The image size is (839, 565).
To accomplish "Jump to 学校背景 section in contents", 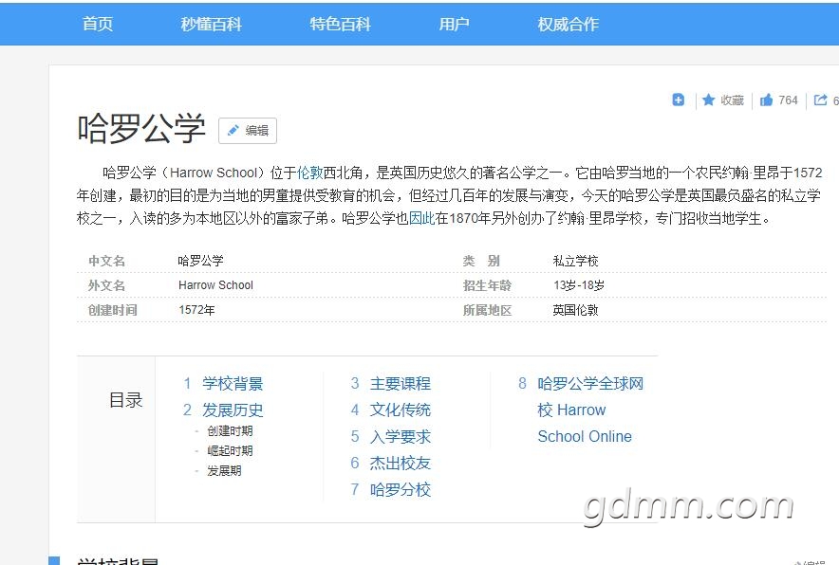I will coord(233,384).
